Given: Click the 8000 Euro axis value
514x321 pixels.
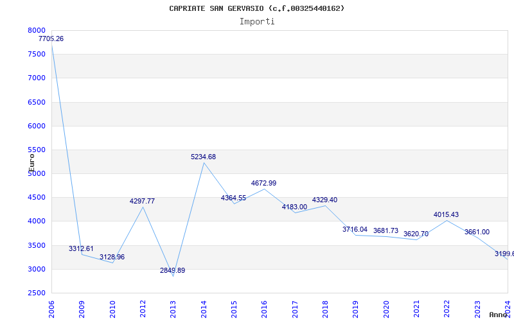Looking at the screenshot, I should 37,30.
